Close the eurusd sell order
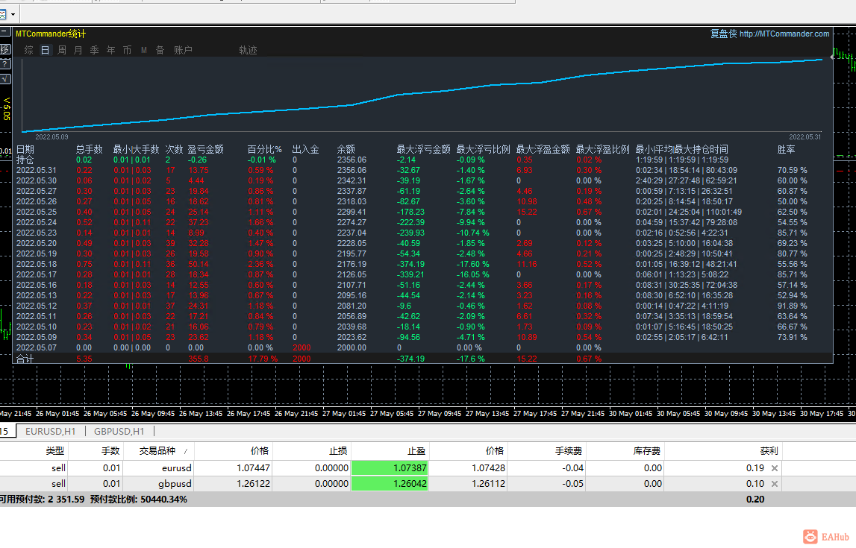 [x=774, y=467]
